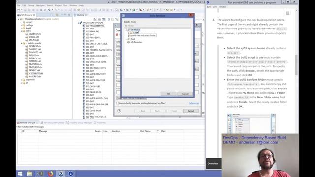Viewport: 315px width, 177px height.
Task: Click the tutorial screenshot thumbnail
Action: (x=252, y=123)
